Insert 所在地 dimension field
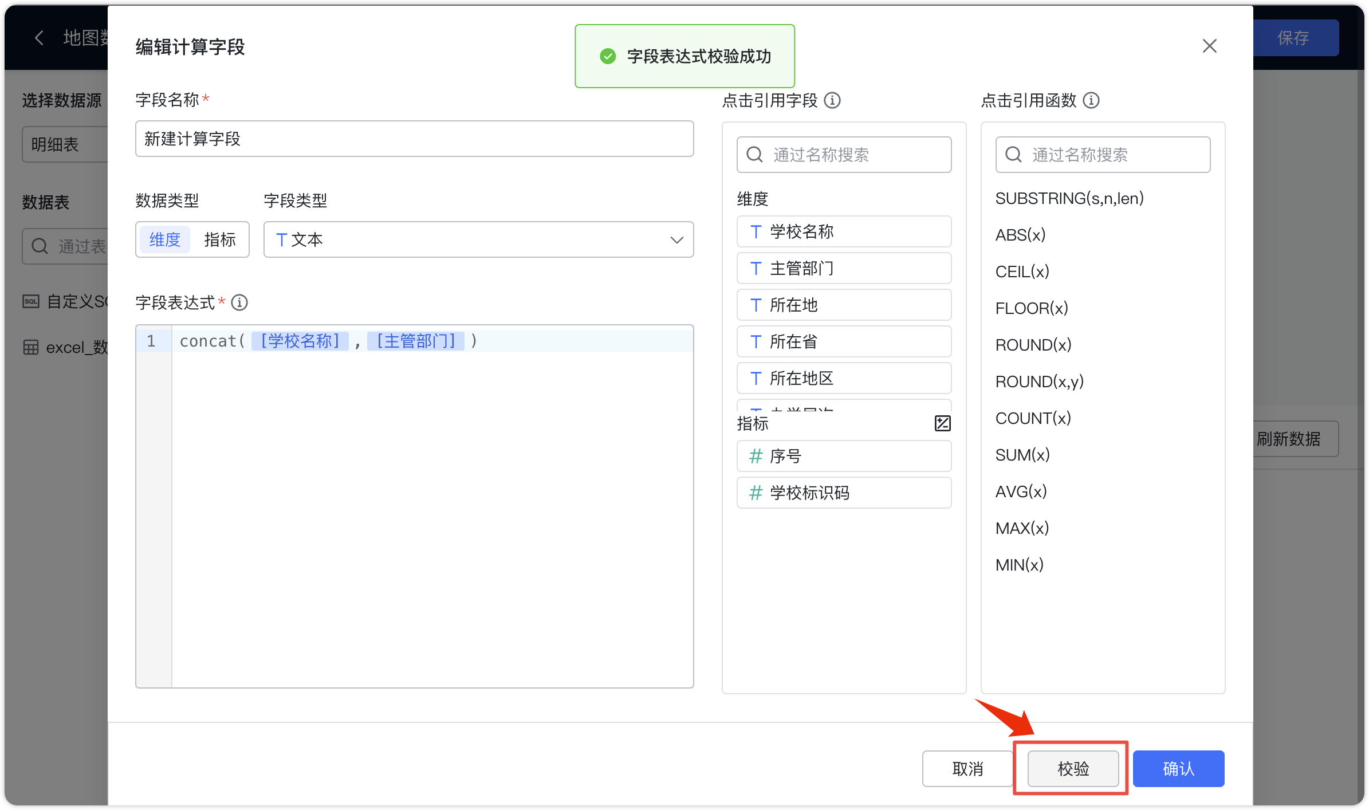This screenshot has height=810, width=1369. pyautogui.click(x=844, y=305)
